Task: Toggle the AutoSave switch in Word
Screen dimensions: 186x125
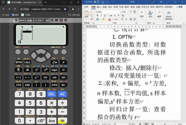Action: [96, 2]
